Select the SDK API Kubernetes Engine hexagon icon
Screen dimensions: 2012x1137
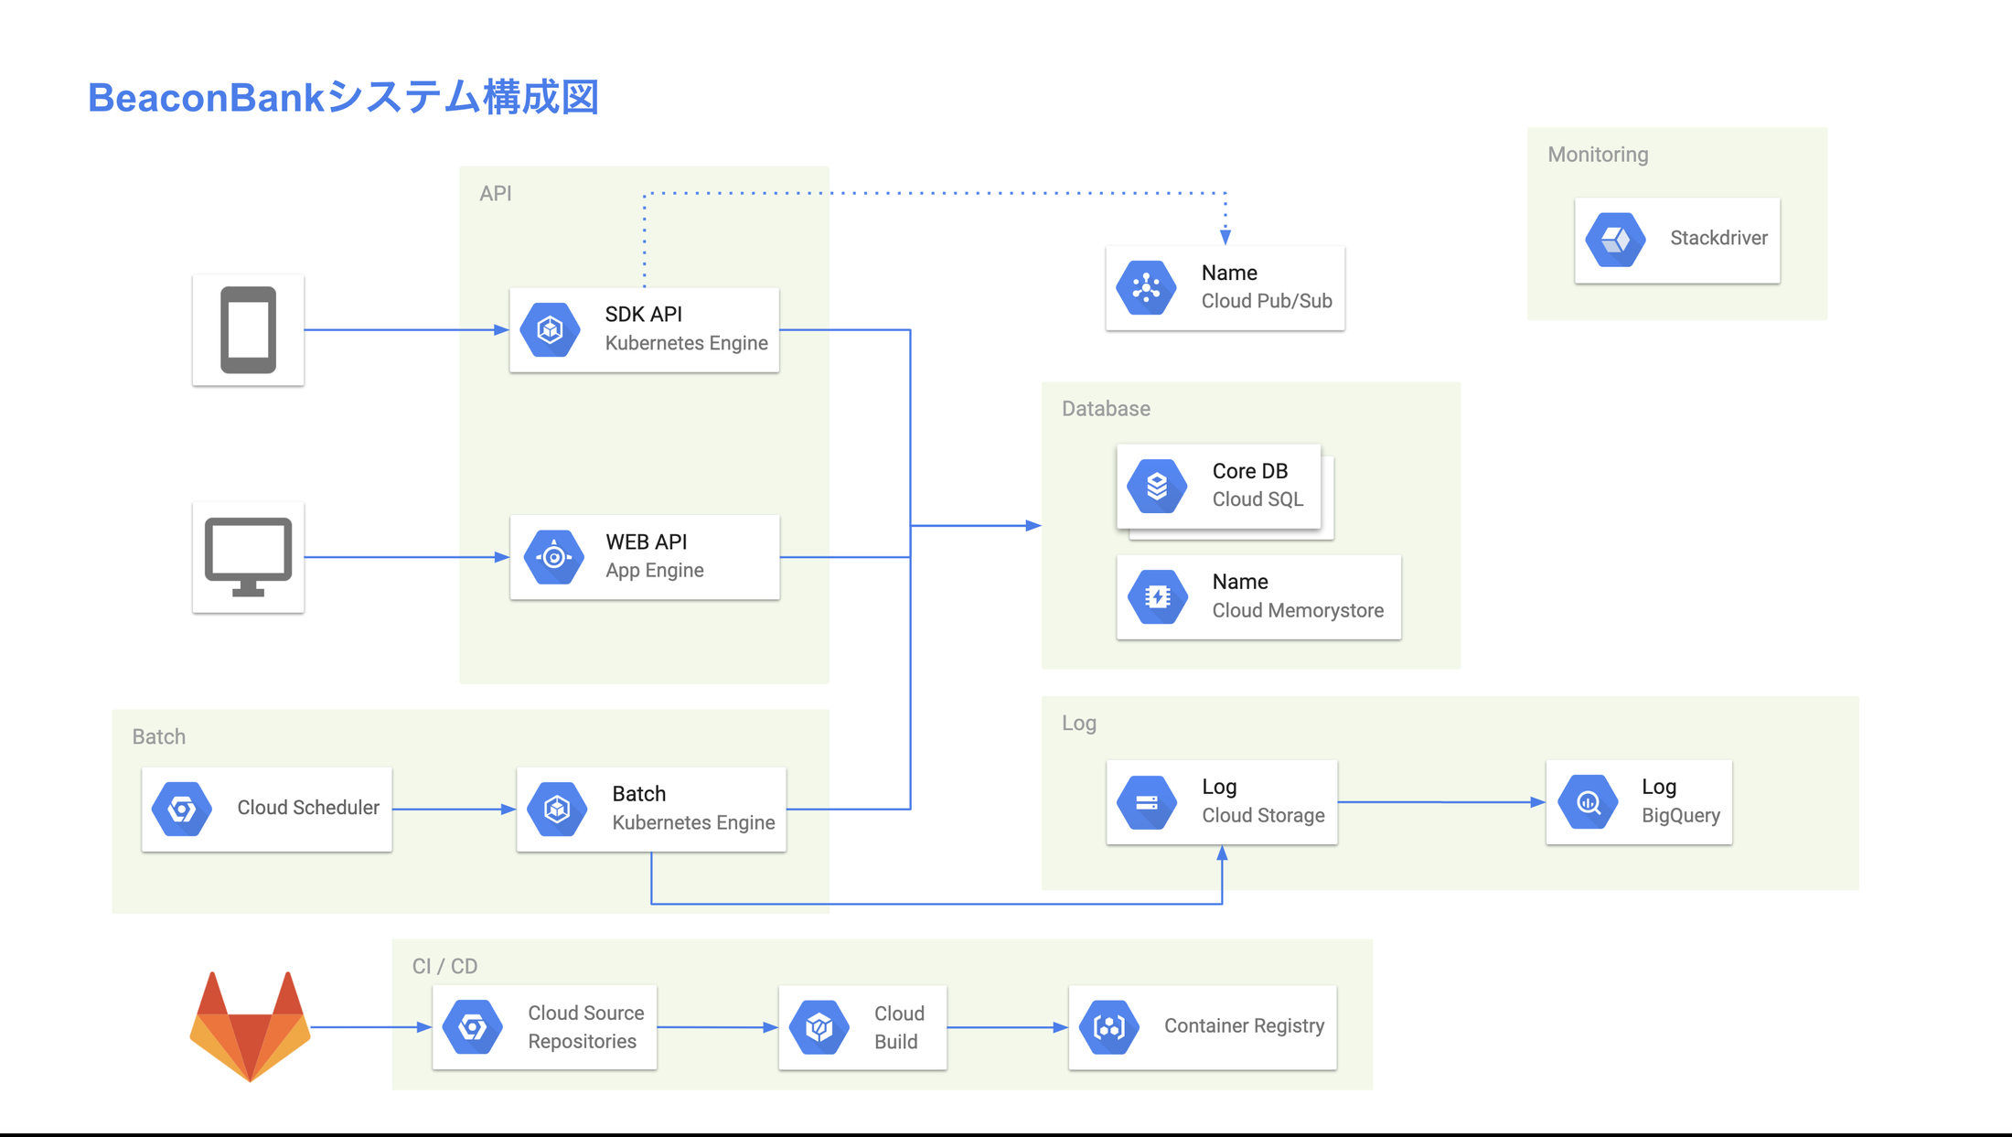550,329
